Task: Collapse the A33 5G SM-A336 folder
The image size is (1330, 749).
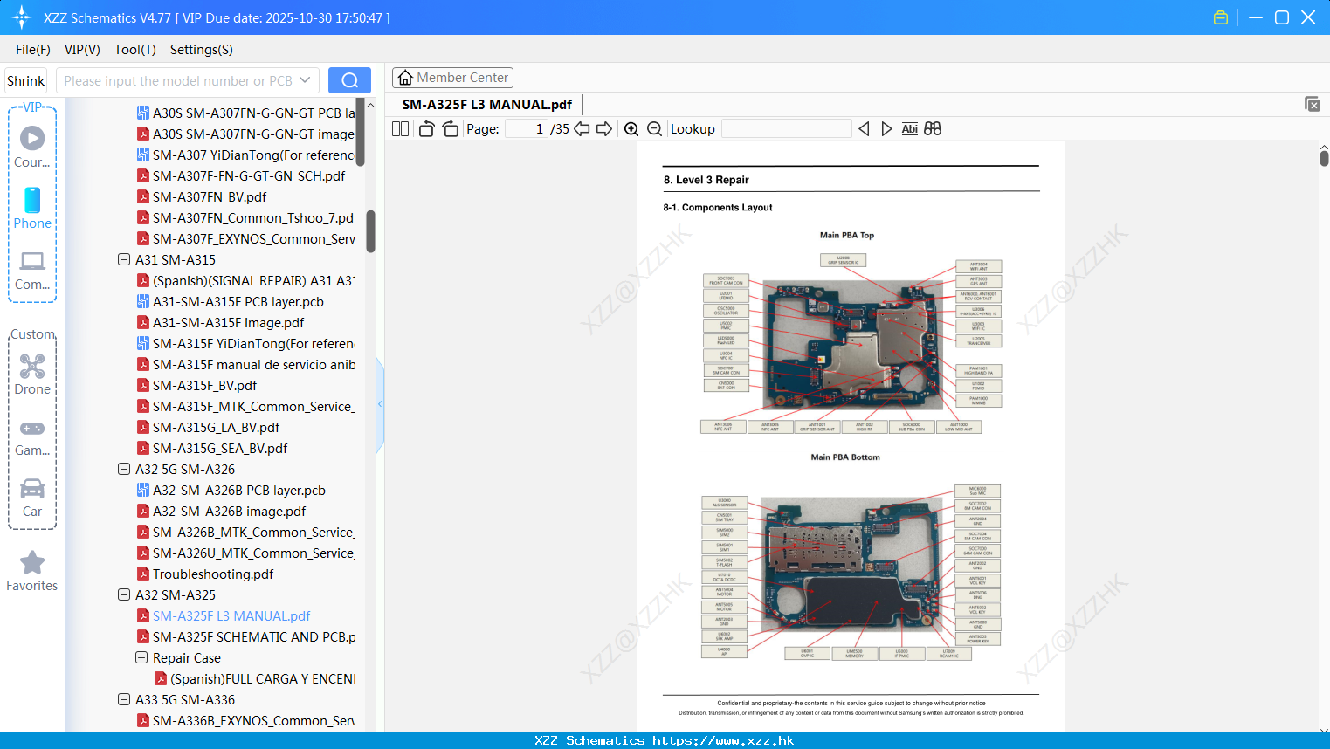Action: pyautogui.click(x=124, y=699)
